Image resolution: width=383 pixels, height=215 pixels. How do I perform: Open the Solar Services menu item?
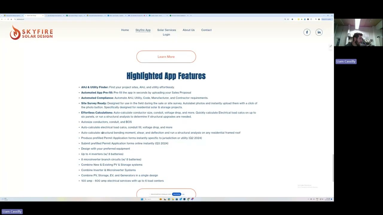[167, 30]
